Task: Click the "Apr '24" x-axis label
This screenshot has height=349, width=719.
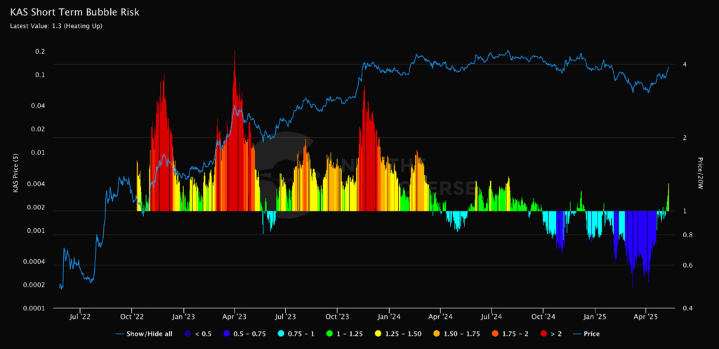Action: 440,316
